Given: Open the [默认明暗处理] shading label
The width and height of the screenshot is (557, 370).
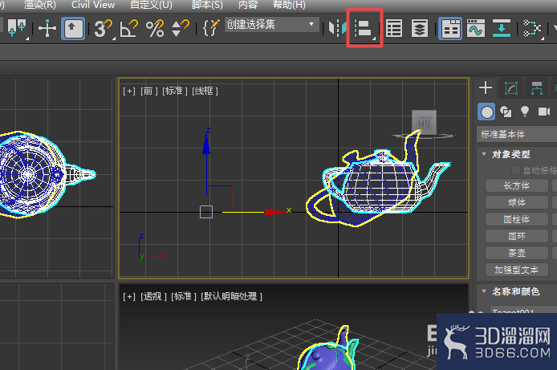Looking at the screenshot, I should (232, 296).
